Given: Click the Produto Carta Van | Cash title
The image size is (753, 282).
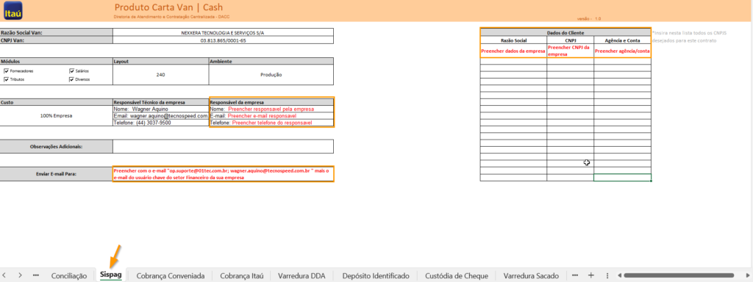Looking at the screenshot, I should coord(168,7).
